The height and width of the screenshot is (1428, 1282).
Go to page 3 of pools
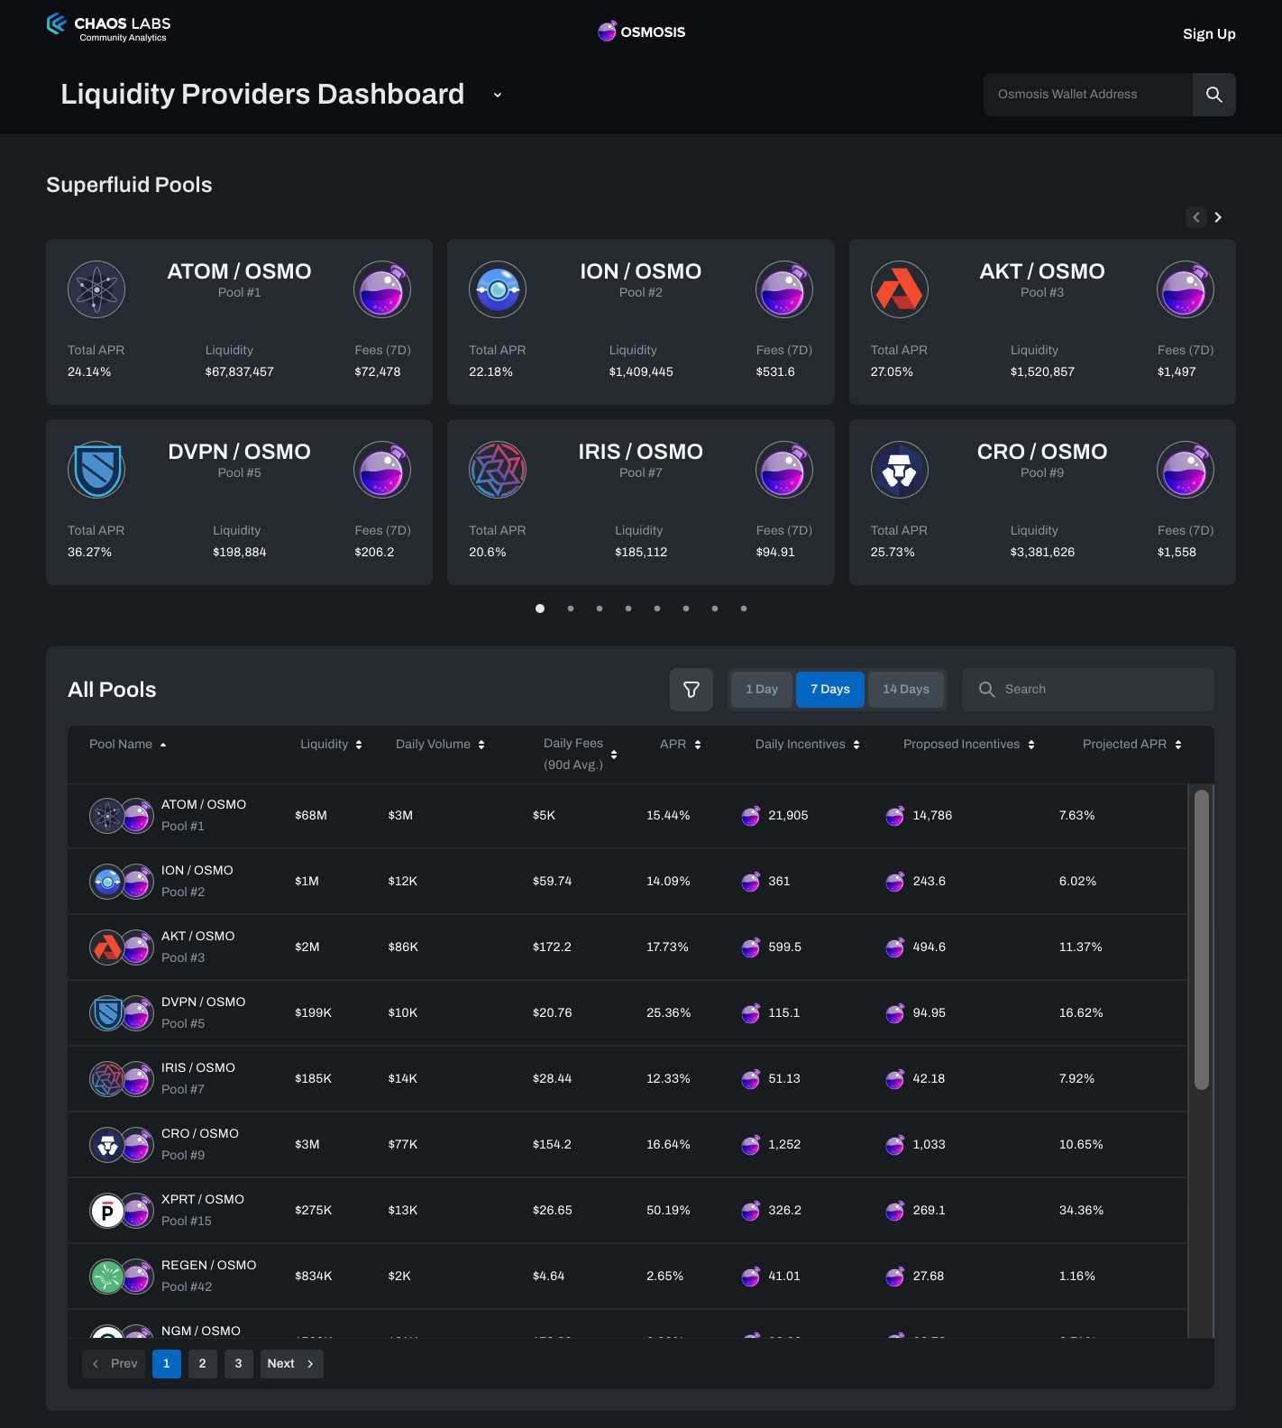[x=239, y=1364]
